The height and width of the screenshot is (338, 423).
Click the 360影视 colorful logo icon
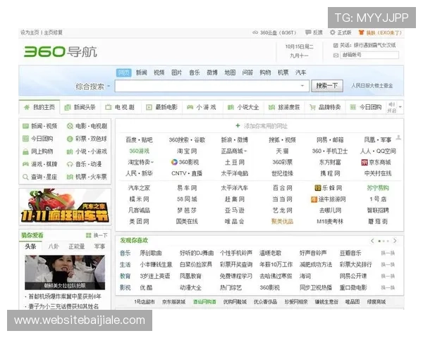coord(174,162)
